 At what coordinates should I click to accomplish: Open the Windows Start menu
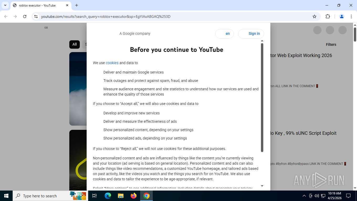coord(6,196)
